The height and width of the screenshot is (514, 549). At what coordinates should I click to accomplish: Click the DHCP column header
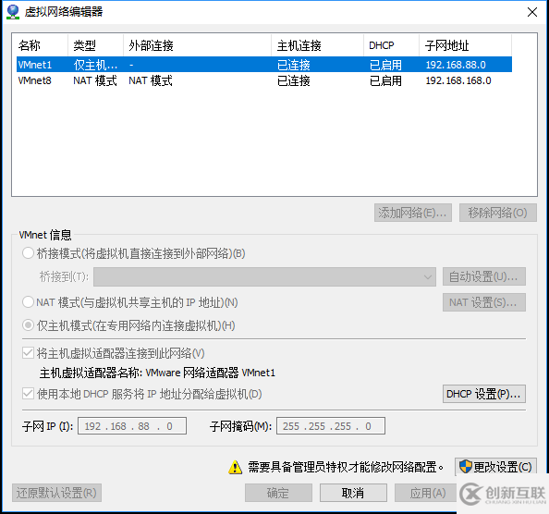tap(391, 45)
